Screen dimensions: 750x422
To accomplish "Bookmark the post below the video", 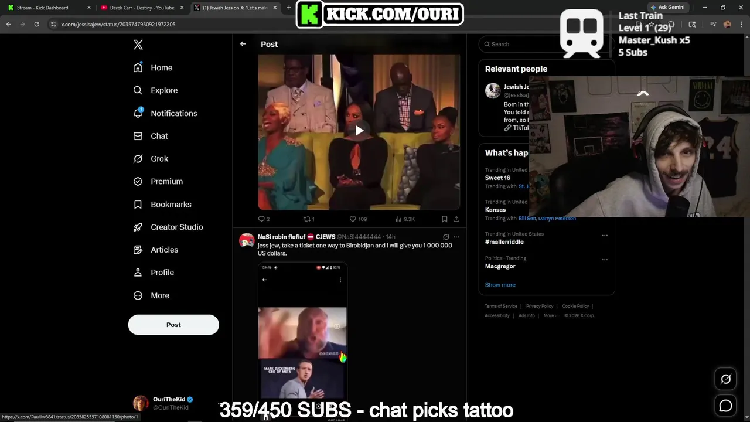I will [445, 219].
